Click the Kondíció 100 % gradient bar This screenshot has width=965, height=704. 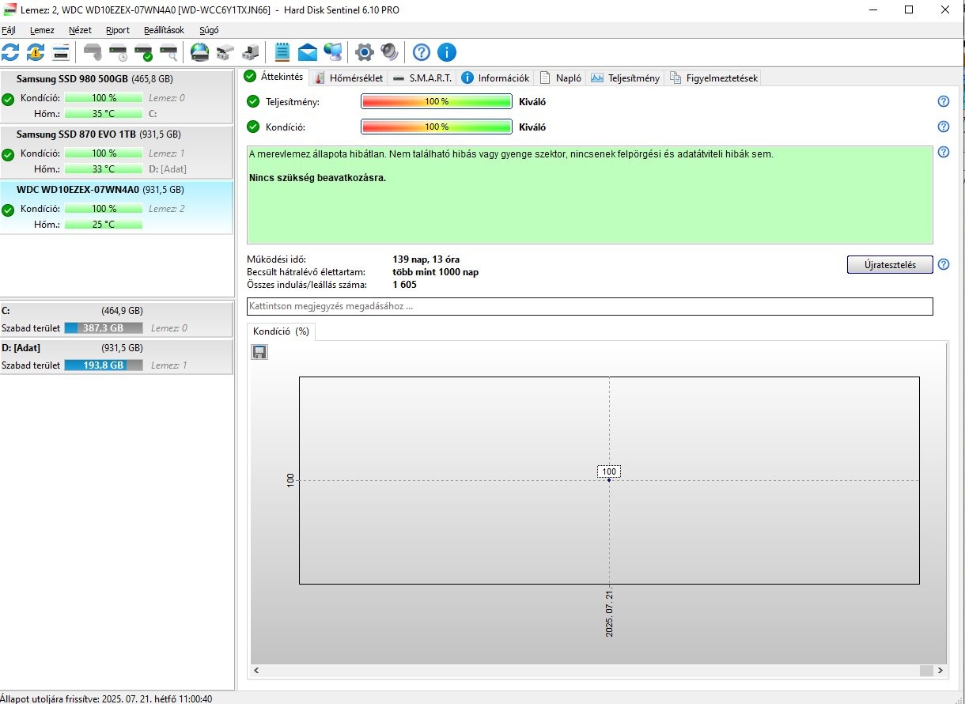coord(437,127)
